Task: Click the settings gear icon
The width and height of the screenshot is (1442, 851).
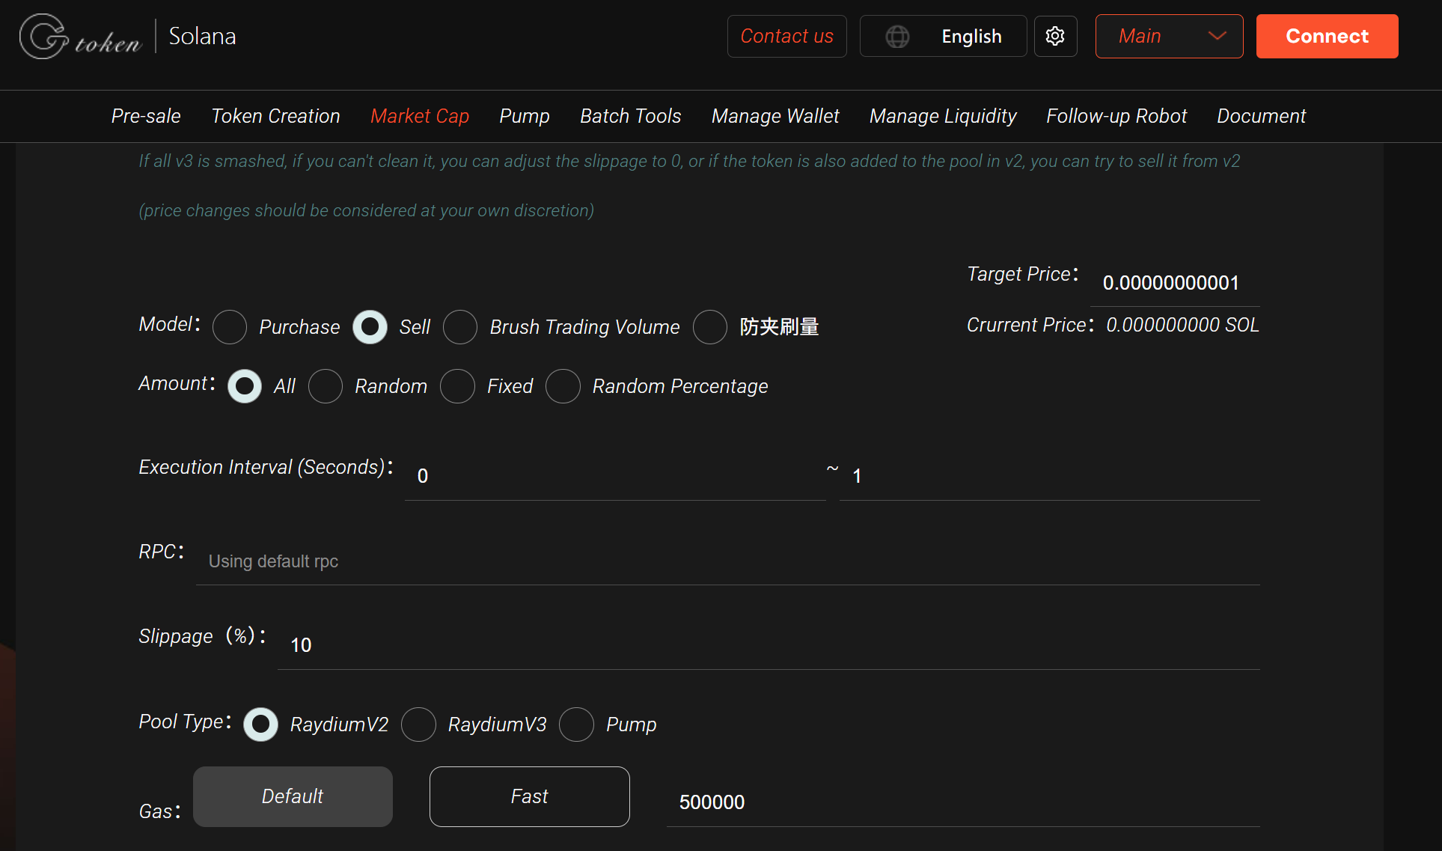Action: tap(1055, 36)
